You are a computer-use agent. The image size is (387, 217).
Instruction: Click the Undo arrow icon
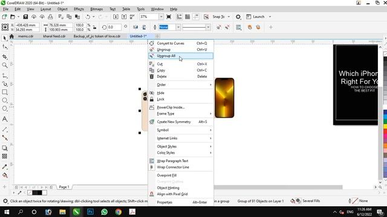coord(88,17)
